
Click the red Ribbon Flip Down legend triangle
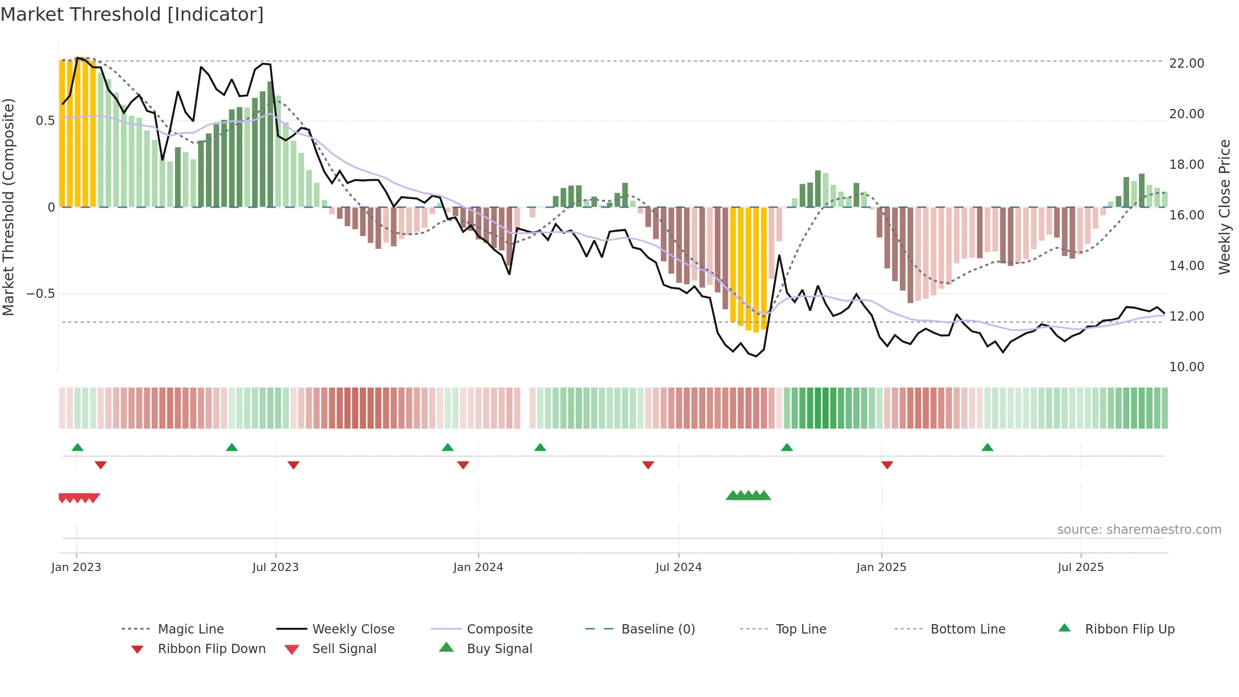[137, 650]
